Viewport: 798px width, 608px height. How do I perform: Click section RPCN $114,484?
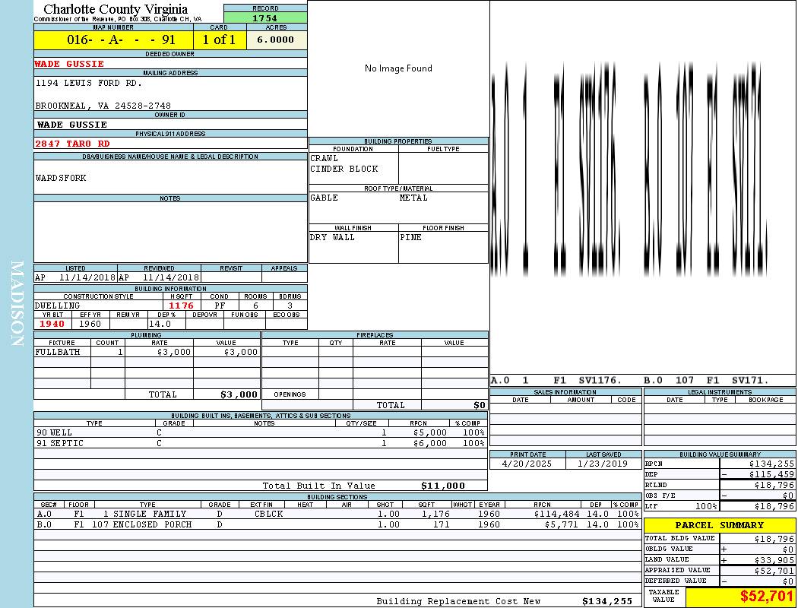[x=557, y=514]
